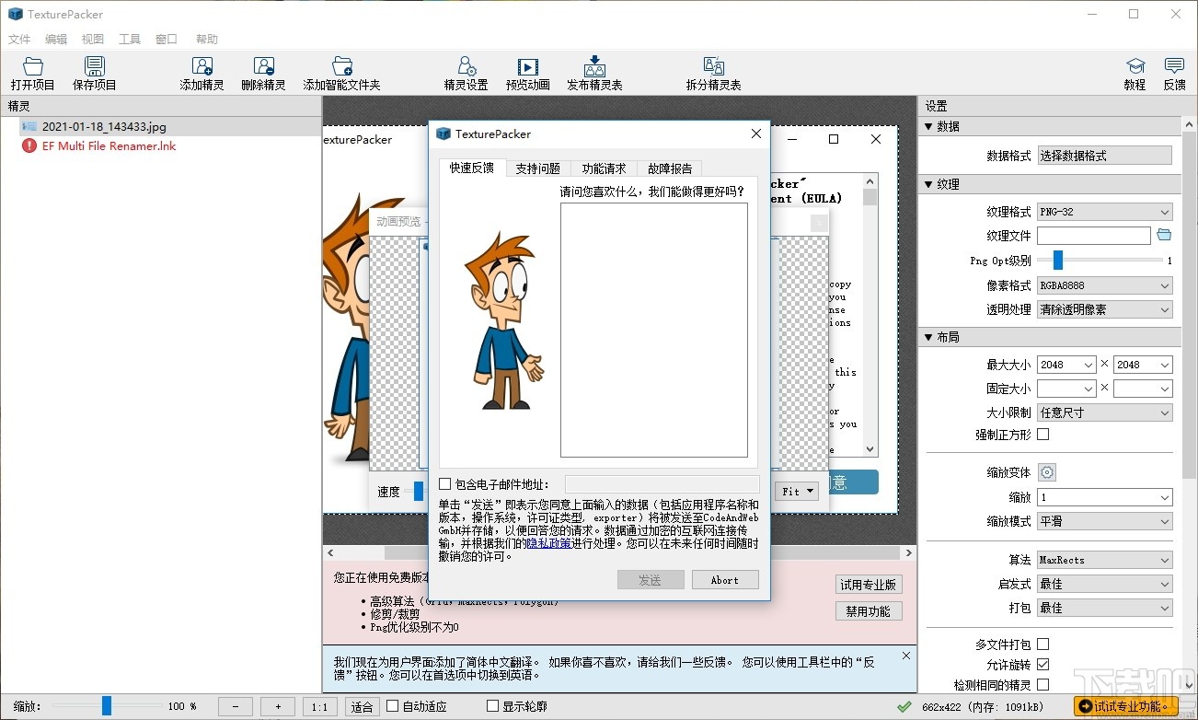Switch to the 故障报告 tab
The width and height of the screenshot is (1198, 720).
(x=670, y=168)
